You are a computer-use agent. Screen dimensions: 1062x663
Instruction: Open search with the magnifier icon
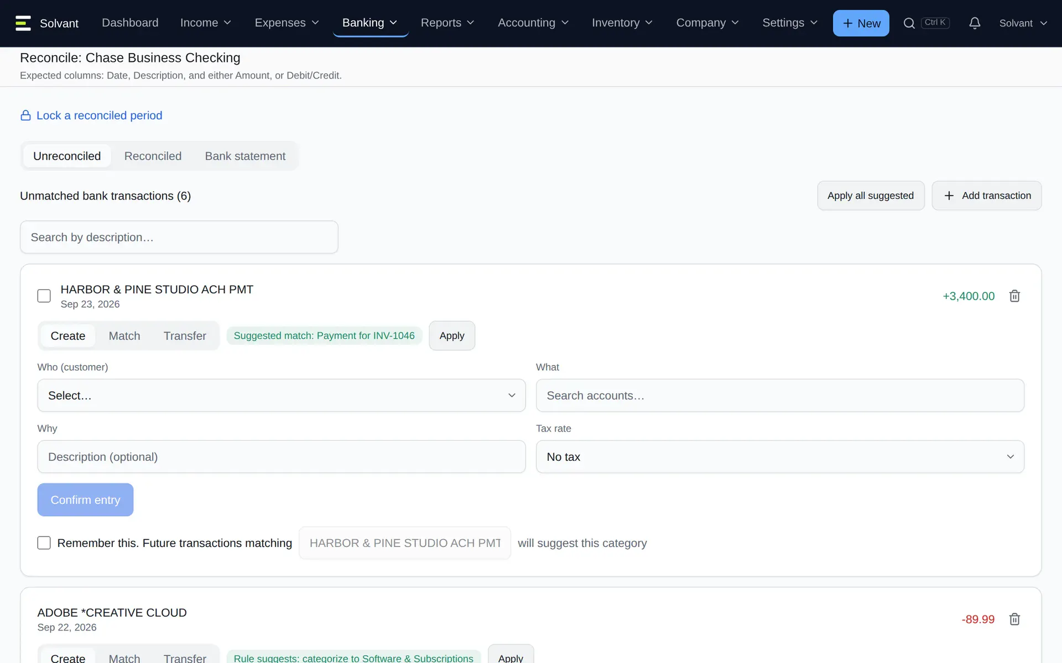point(909,23)
